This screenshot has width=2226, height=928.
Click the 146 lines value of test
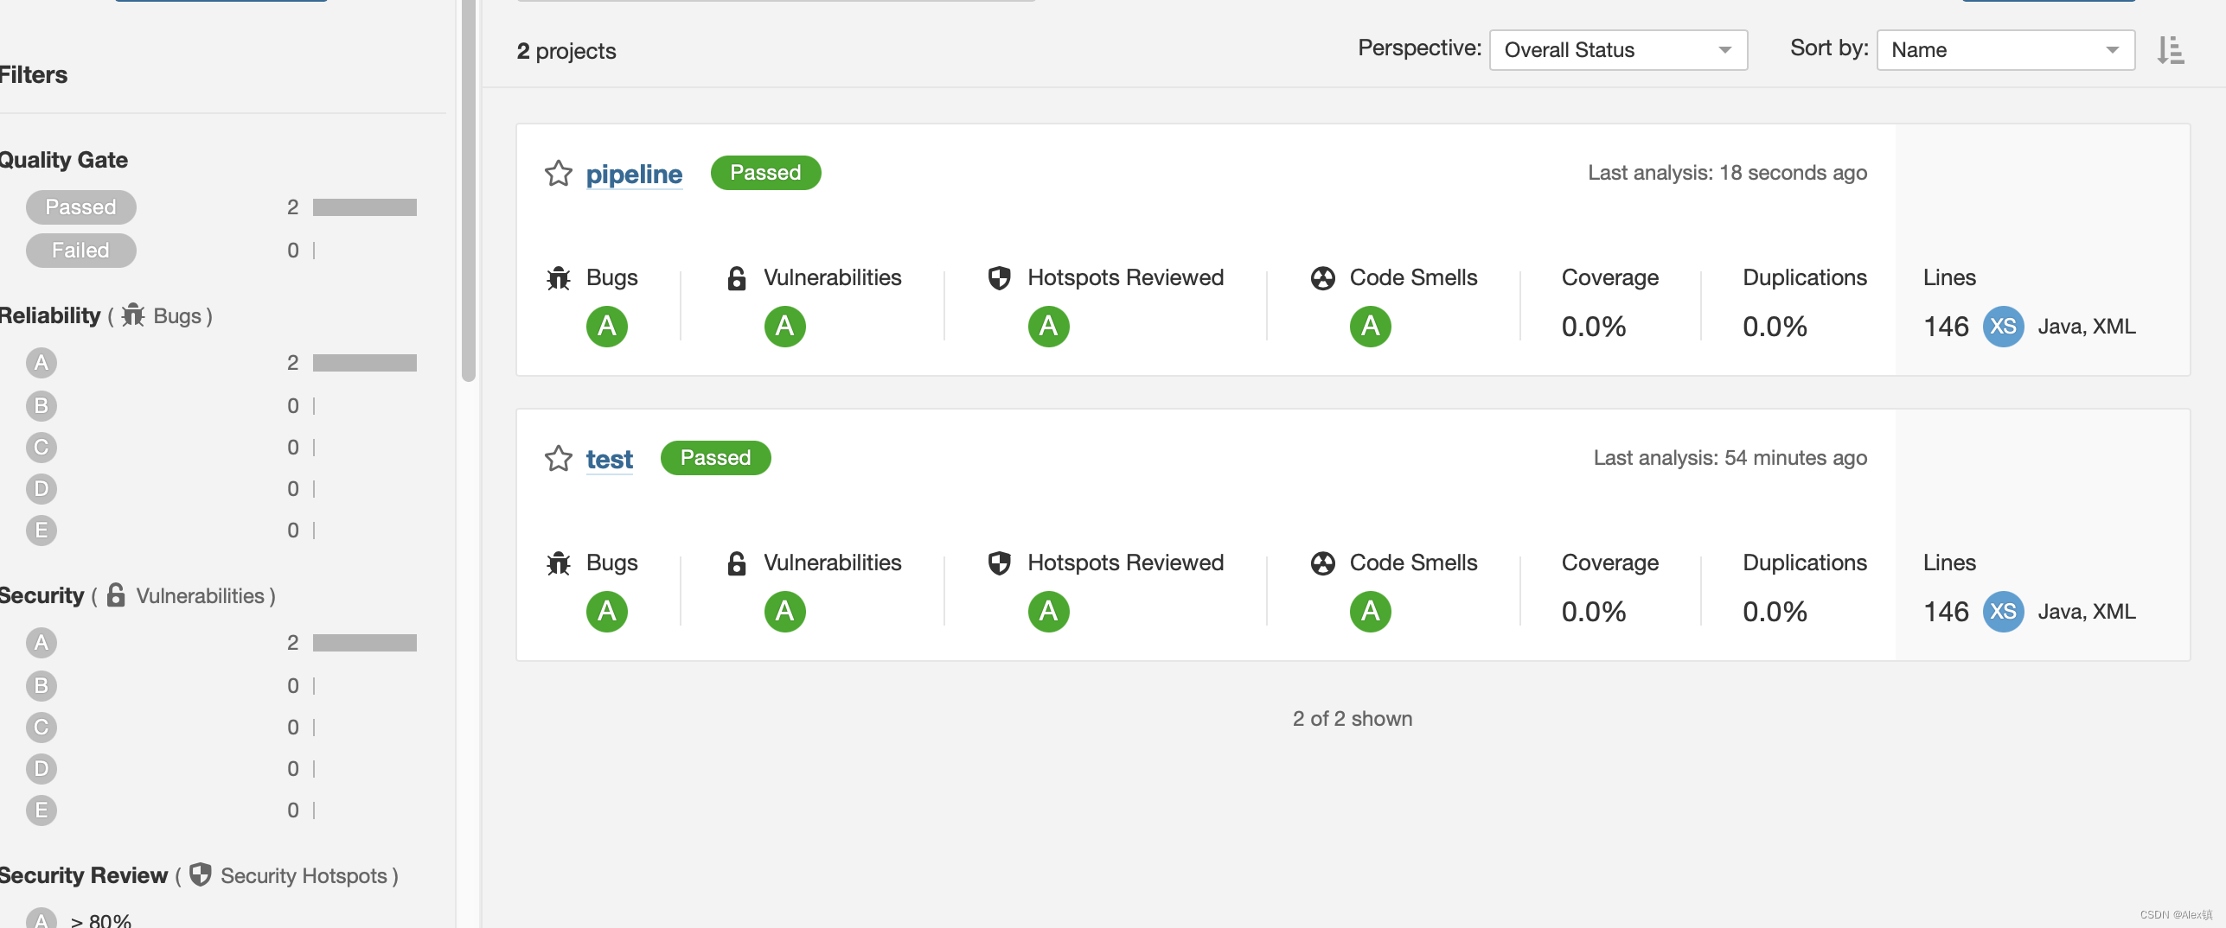coord(1946,612)
